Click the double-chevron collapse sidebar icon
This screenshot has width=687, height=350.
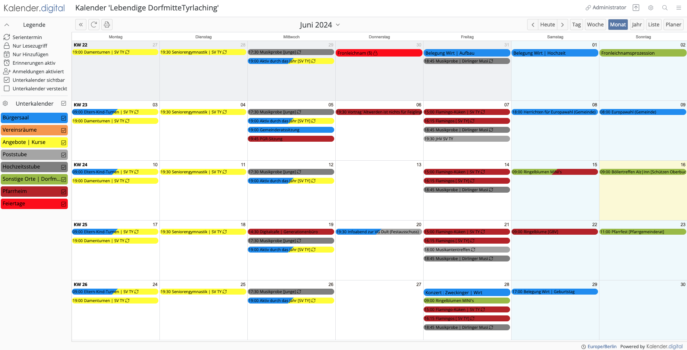coord(81,25)
